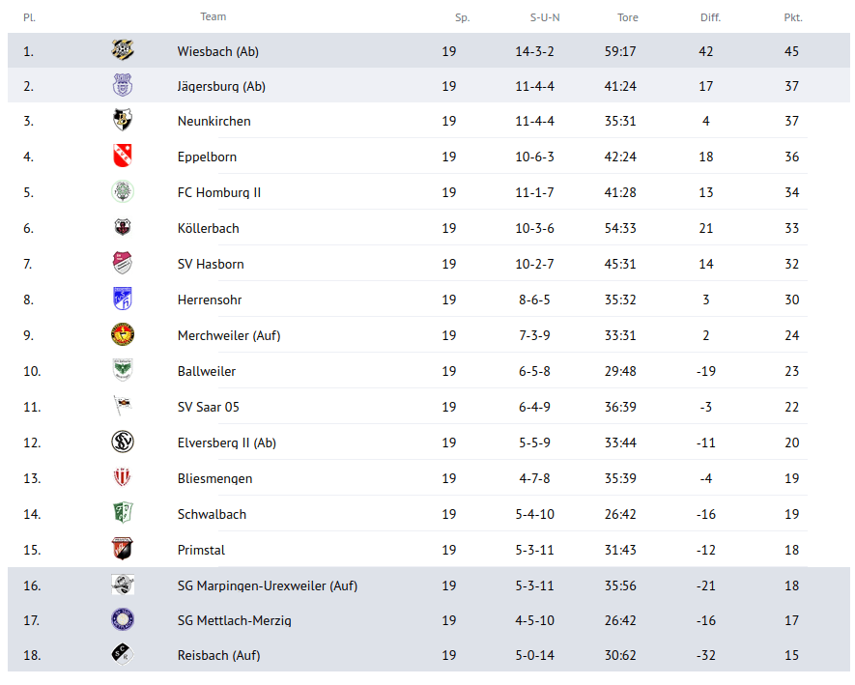Click the FC Homburg II crest

pyautogui.click(x=123, y=191)
